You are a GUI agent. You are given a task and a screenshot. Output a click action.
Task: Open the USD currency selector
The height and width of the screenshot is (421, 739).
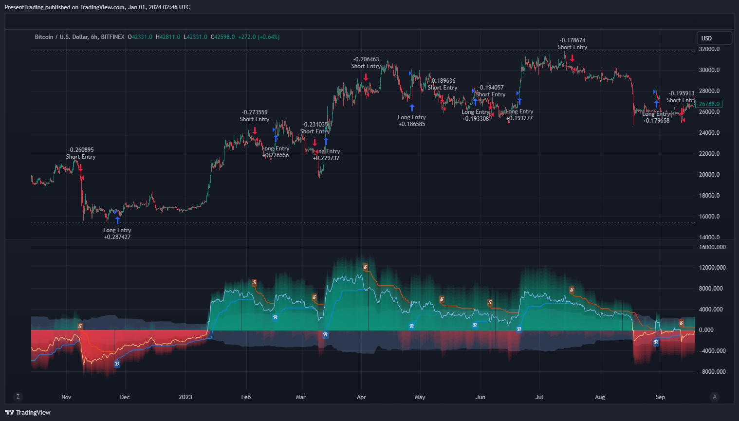(714, 38)
